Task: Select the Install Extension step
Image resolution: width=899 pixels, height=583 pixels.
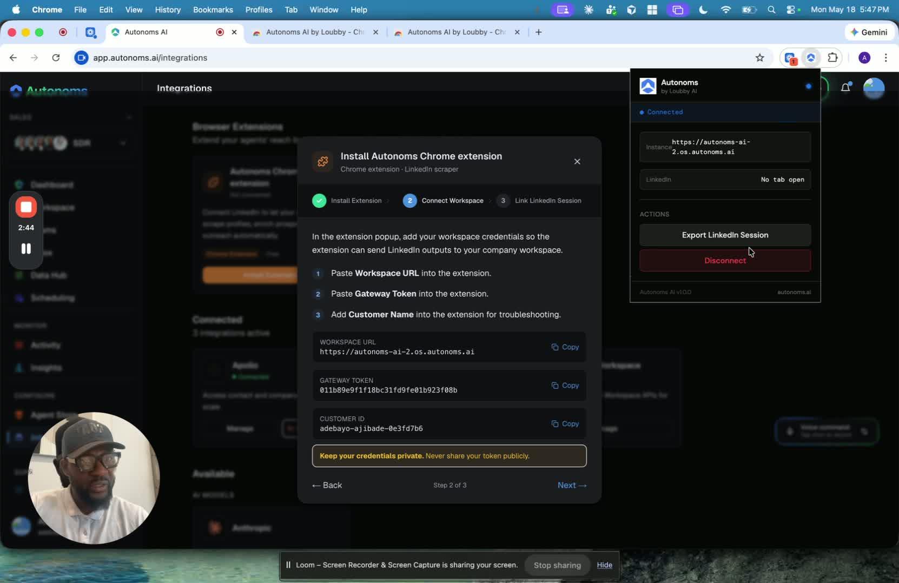Action: (x=347, y=201)
